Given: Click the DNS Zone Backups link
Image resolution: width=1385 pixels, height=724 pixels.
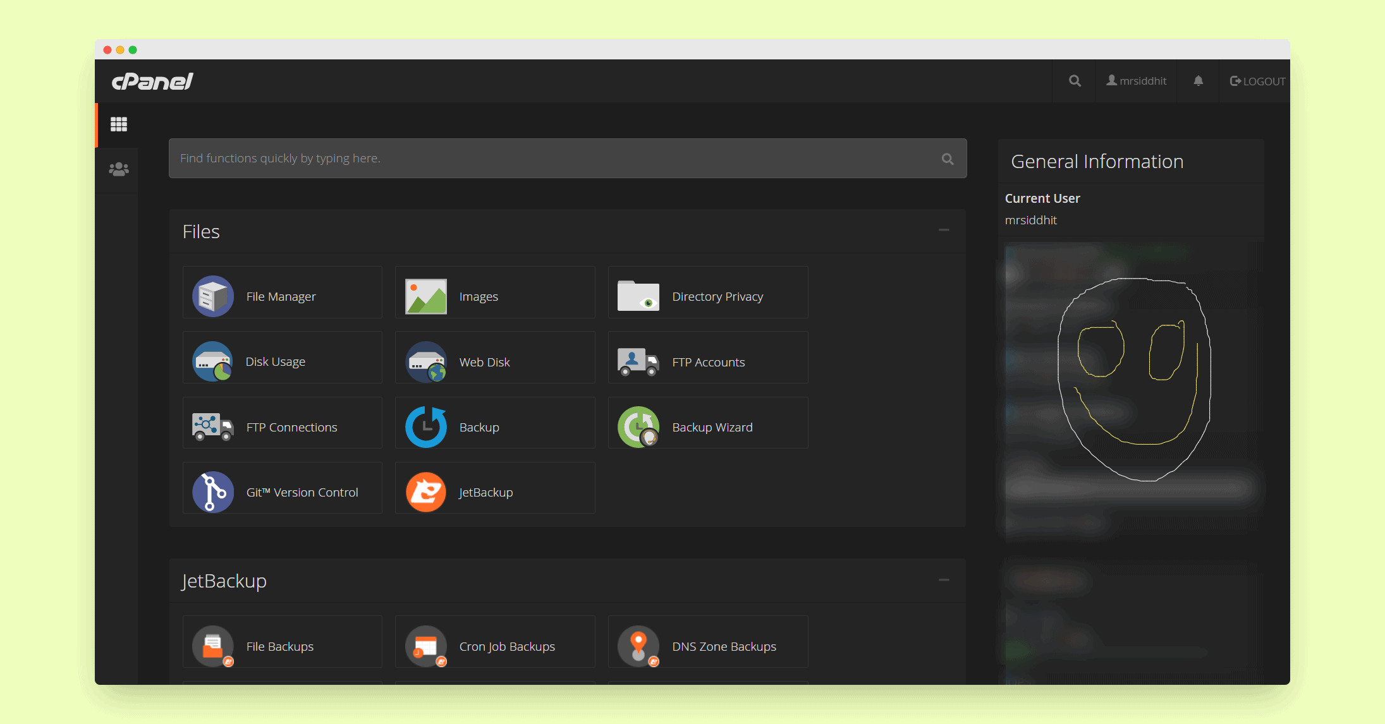Looking at the screenshot, I should tap(724, 646).
